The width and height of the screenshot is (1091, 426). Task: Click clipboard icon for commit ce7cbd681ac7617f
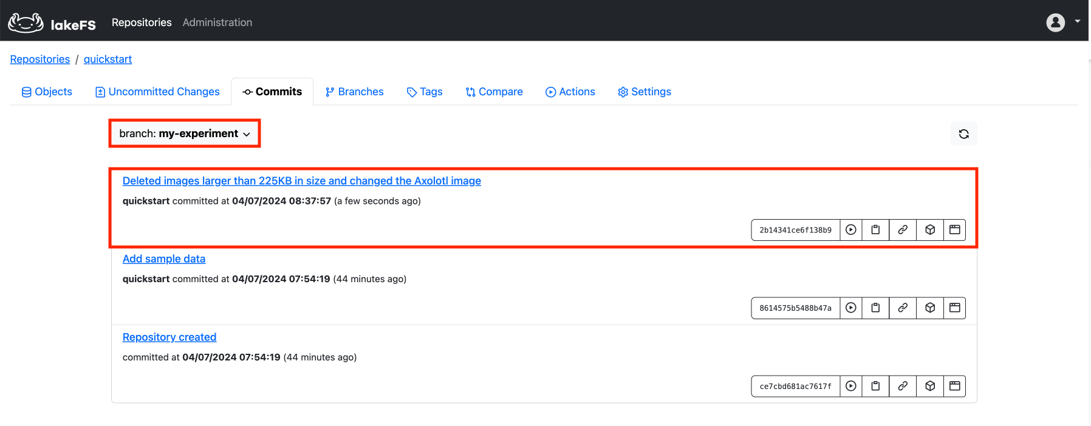click(875, 386)
